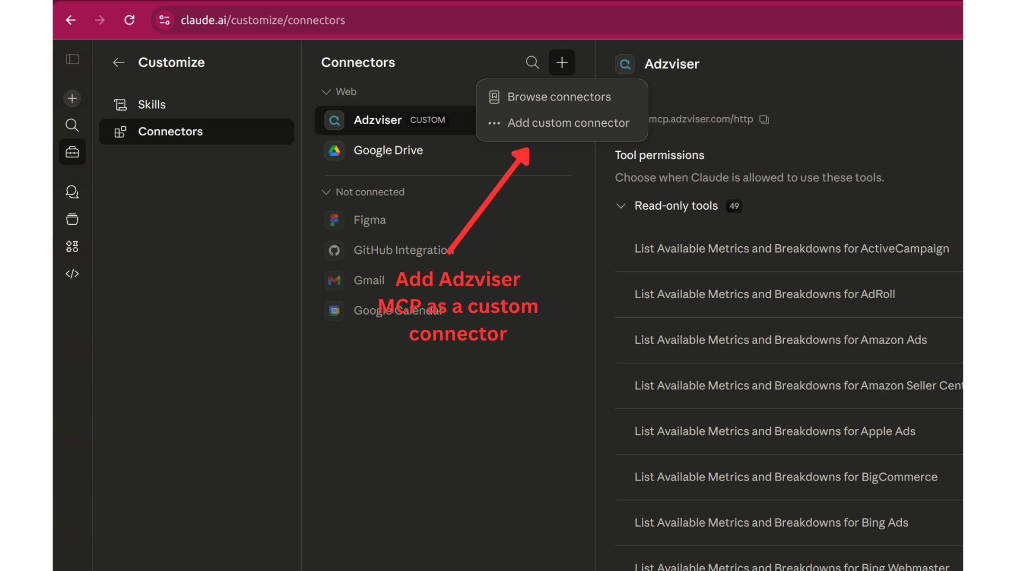Collapse the Read-only tools list
Image resolution: width=1016 pixels, height=571 pixels.
[x=621, y=206]
